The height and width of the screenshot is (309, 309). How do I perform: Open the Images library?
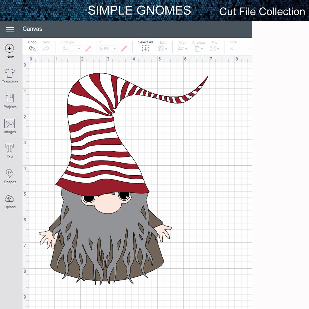10,126
